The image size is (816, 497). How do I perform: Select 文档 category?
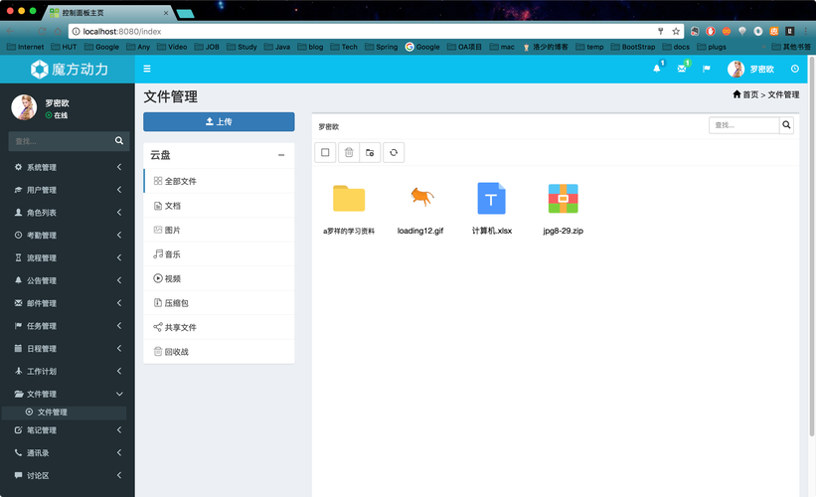(219, 206)
